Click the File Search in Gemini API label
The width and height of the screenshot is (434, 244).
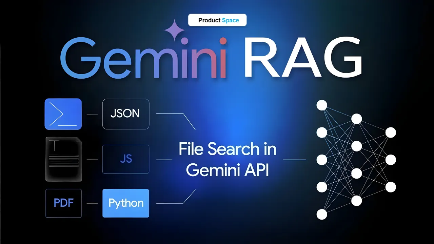(227, 159)
